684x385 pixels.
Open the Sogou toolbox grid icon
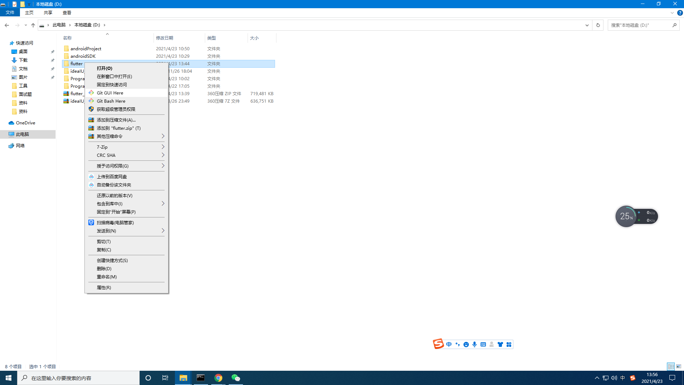[x=509, y=344]
